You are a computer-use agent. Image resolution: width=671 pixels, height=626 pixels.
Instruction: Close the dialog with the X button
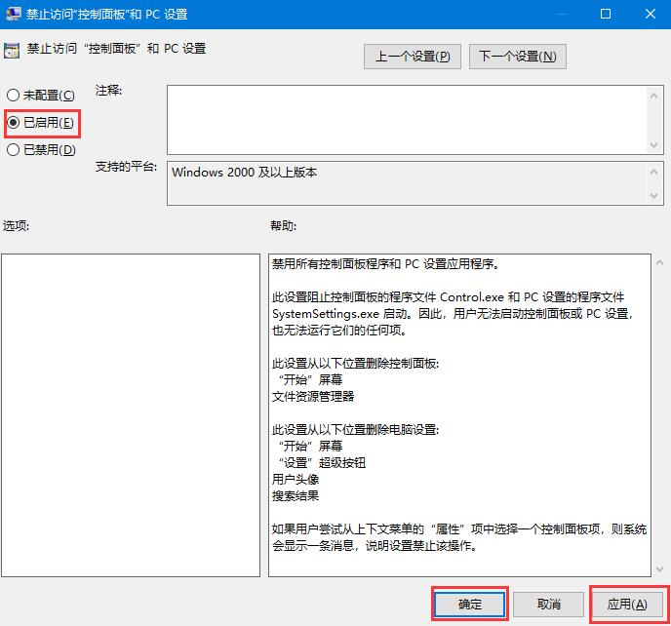(649, 15)
